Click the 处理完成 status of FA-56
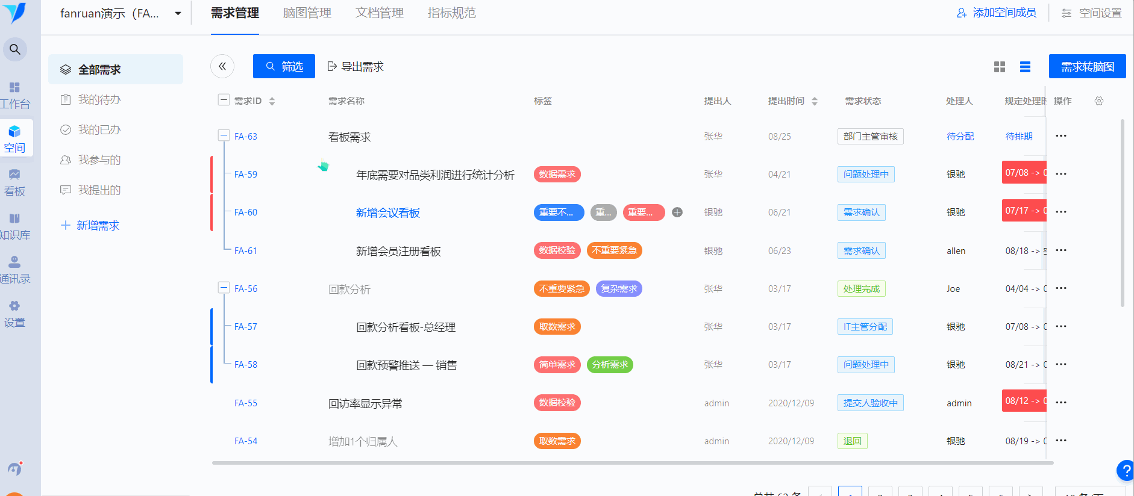 coord(862,289)
